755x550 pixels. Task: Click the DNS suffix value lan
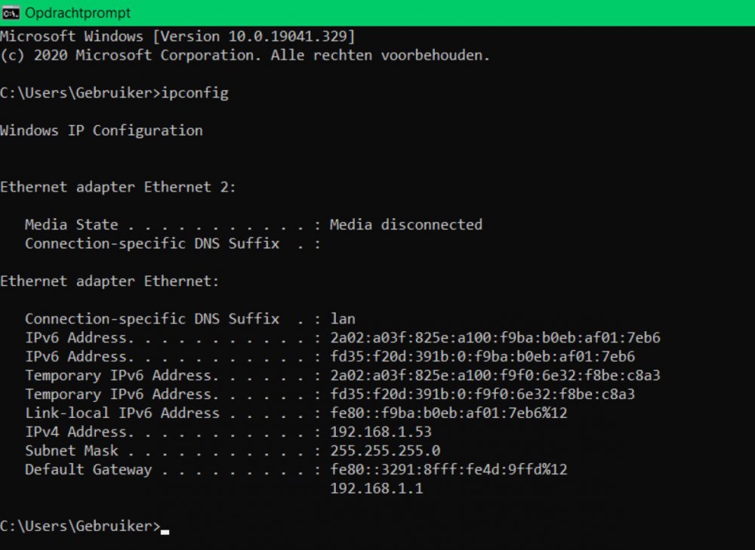click(x=343, y=319)
